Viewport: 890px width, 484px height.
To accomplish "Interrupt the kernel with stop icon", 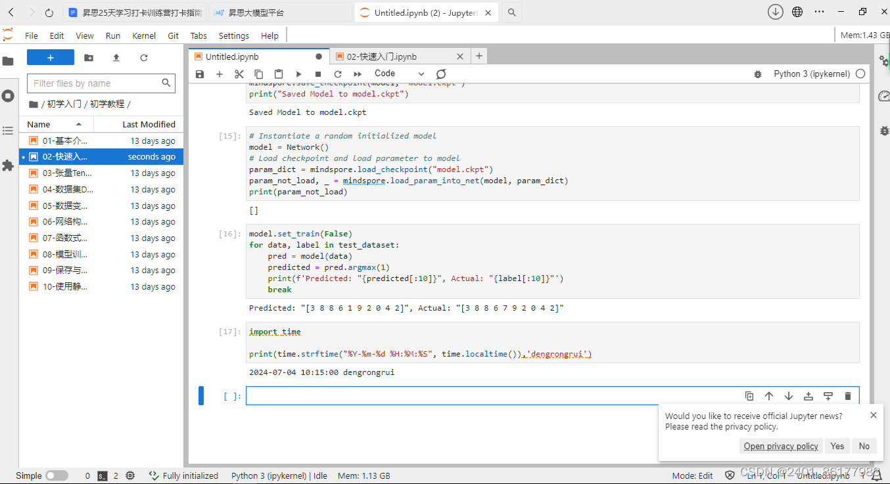I will tap(318, 74).
